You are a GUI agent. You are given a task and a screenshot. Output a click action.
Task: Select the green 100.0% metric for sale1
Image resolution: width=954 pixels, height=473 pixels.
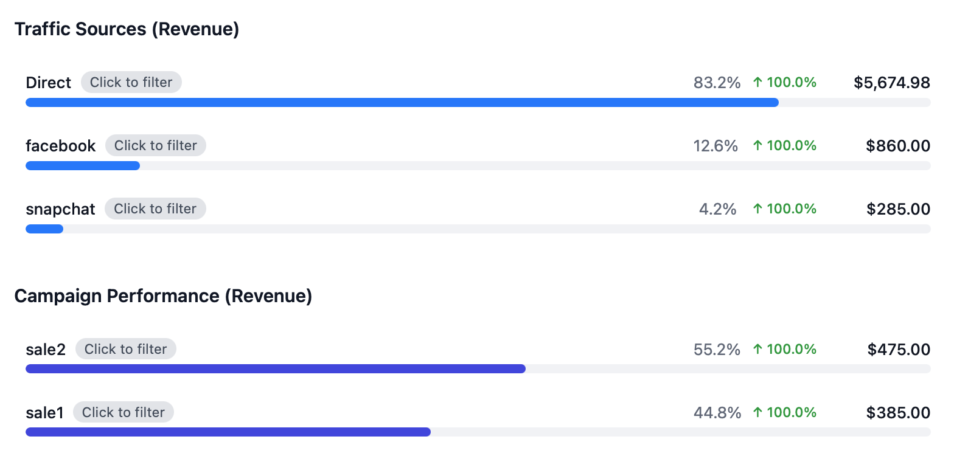pyautogui.click(x=789, y=412)
